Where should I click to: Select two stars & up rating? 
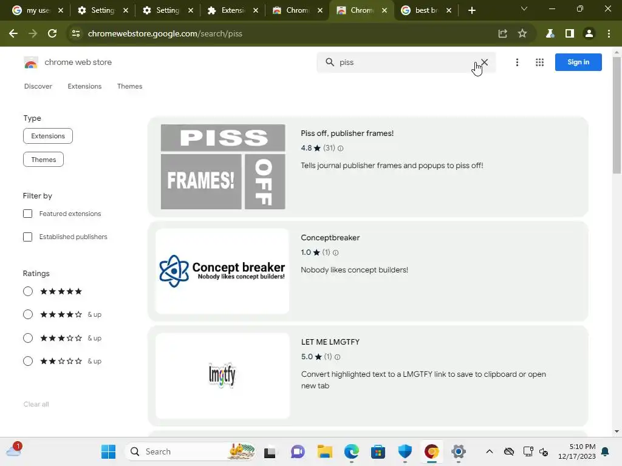point(28,361)
